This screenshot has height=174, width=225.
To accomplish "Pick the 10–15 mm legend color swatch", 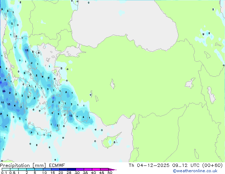I will pyautogui.click(x=47, y=169).
